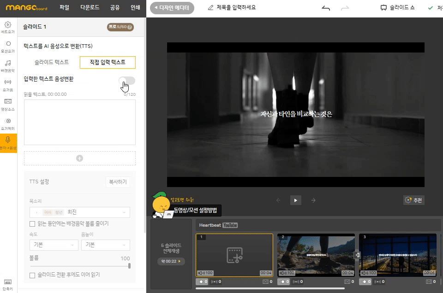This screenshot has width=443, height=293.
Task: Click the 추천 recommend button
Action: coord(413,200)
